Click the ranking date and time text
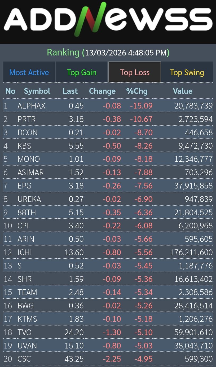 (x=125, y=52)
